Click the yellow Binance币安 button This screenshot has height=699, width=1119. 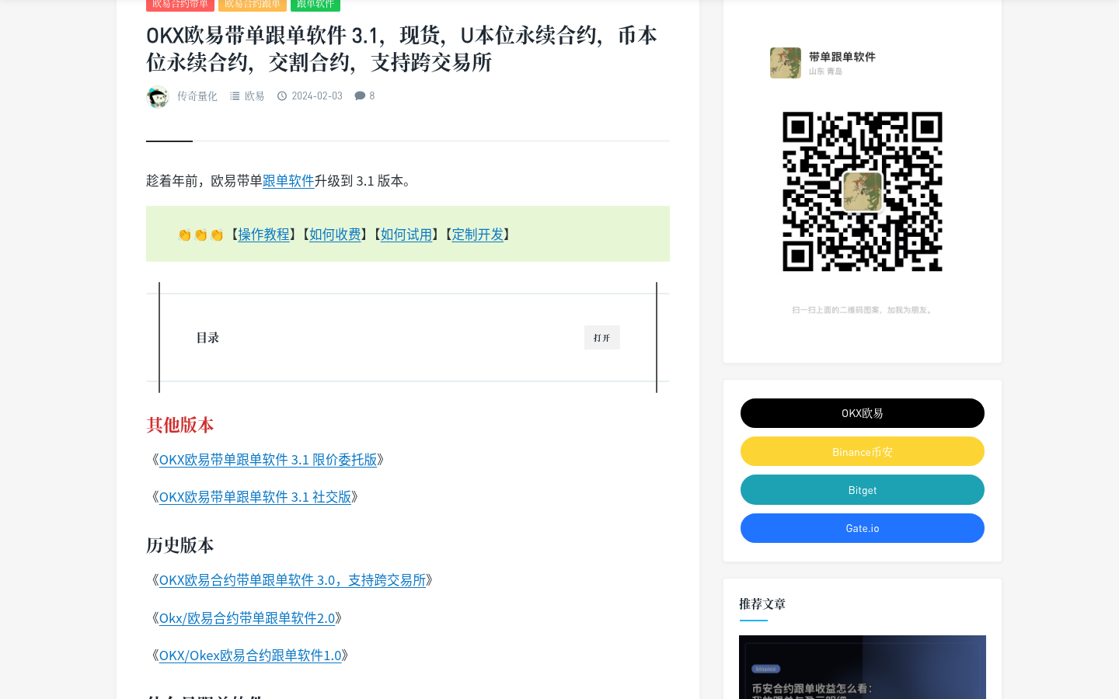(x=863, y=451)
